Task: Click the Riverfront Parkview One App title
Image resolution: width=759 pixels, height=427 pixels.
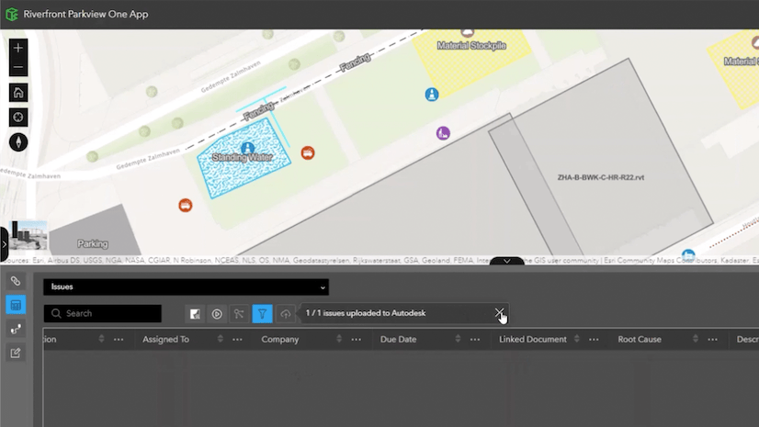Action: (85, 14)
